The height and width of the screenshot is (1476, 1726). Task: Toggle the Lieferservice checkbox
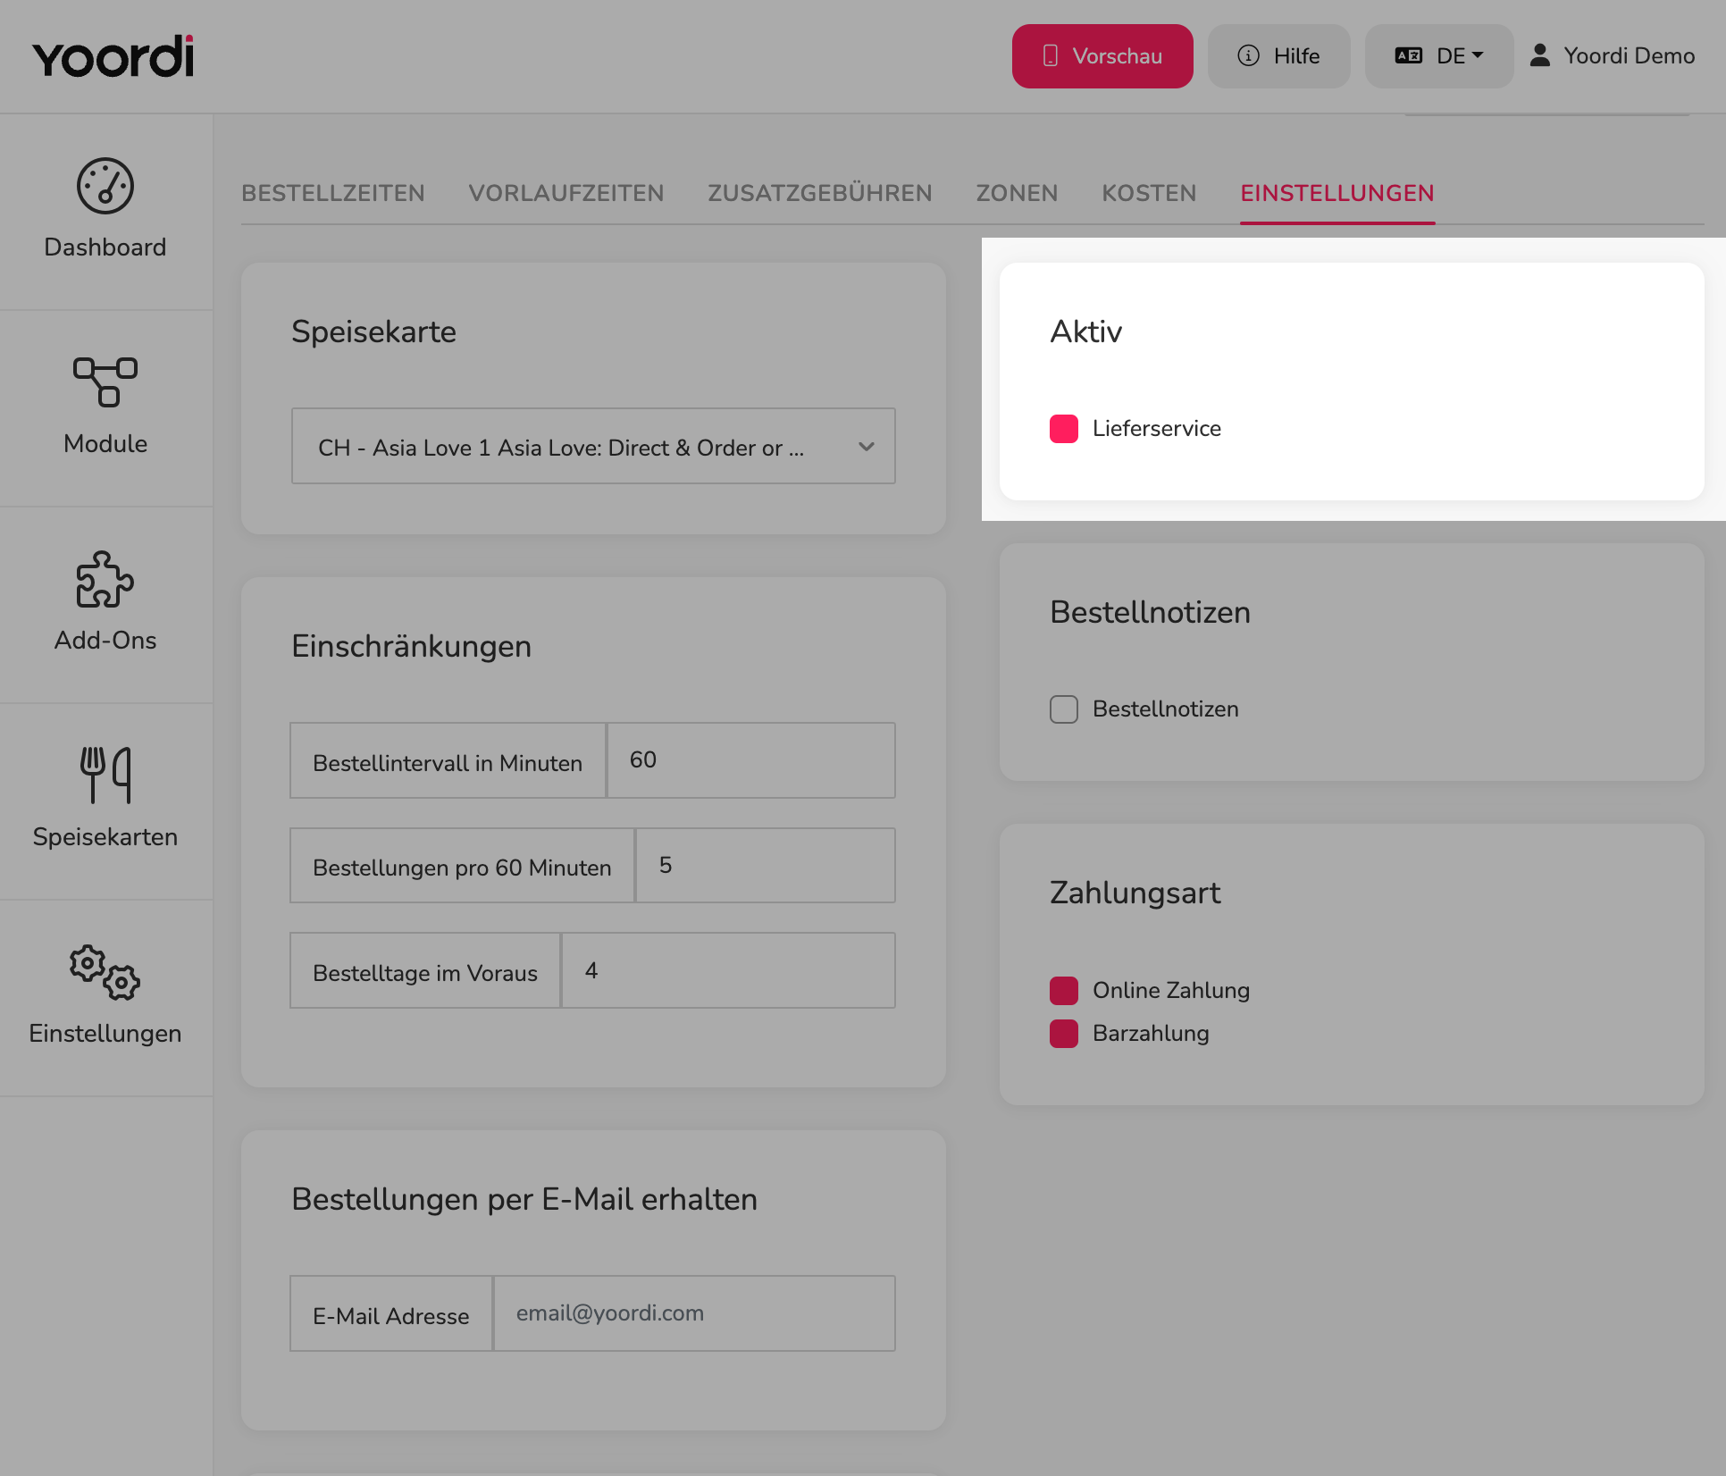1064,429
